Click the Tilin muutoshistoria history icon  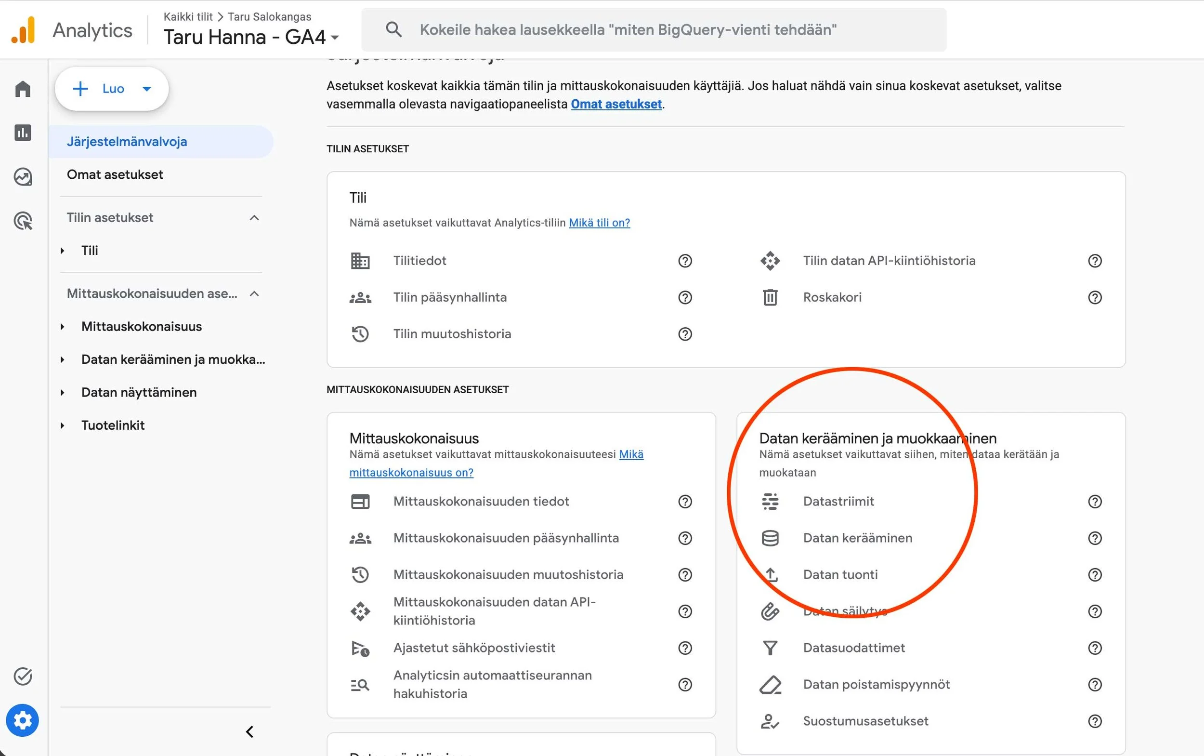[360, 333]
